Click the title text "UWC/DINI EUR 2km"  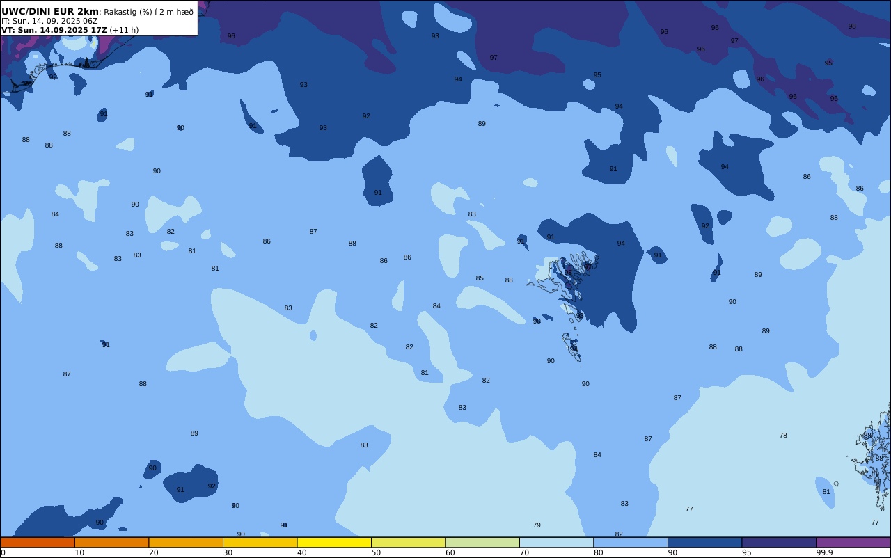point(50,12)
